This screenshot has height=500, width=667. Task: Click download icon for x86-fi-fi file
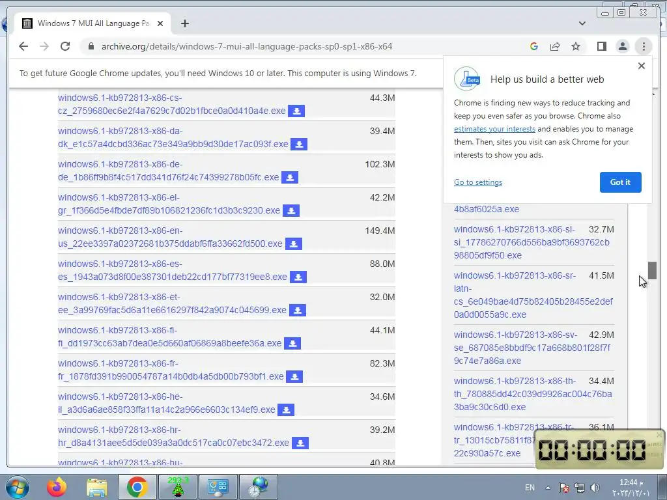tap(292, 343)
